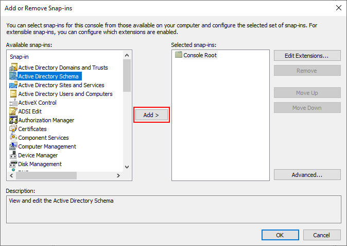Viewport: 347px width, 246px height.
Task: Click the horizontal scroll left arrow
Action: point(11,175)
